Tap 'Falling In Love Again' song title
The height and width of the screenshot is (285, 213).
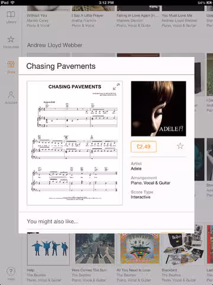click(137, 15)
